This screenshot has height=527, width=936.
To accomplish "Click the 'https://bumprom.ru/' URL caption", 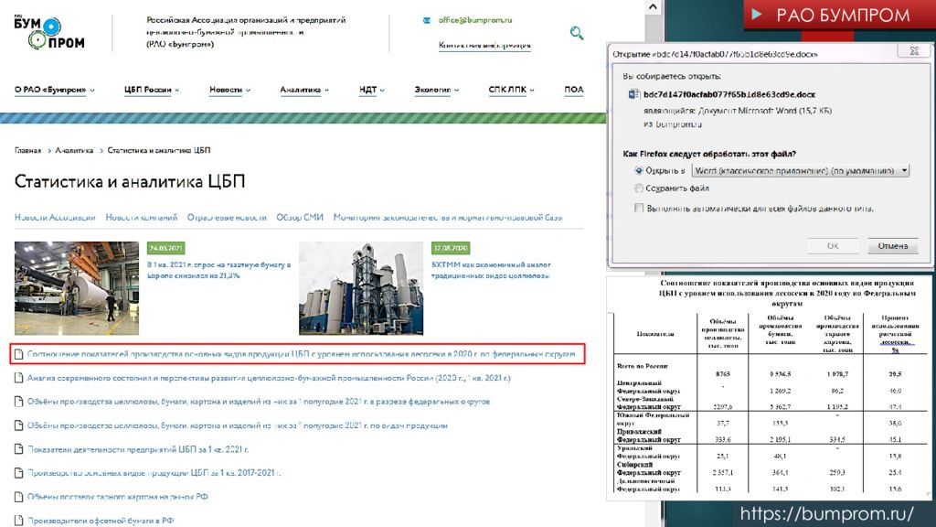I will (x=826, y=513).
